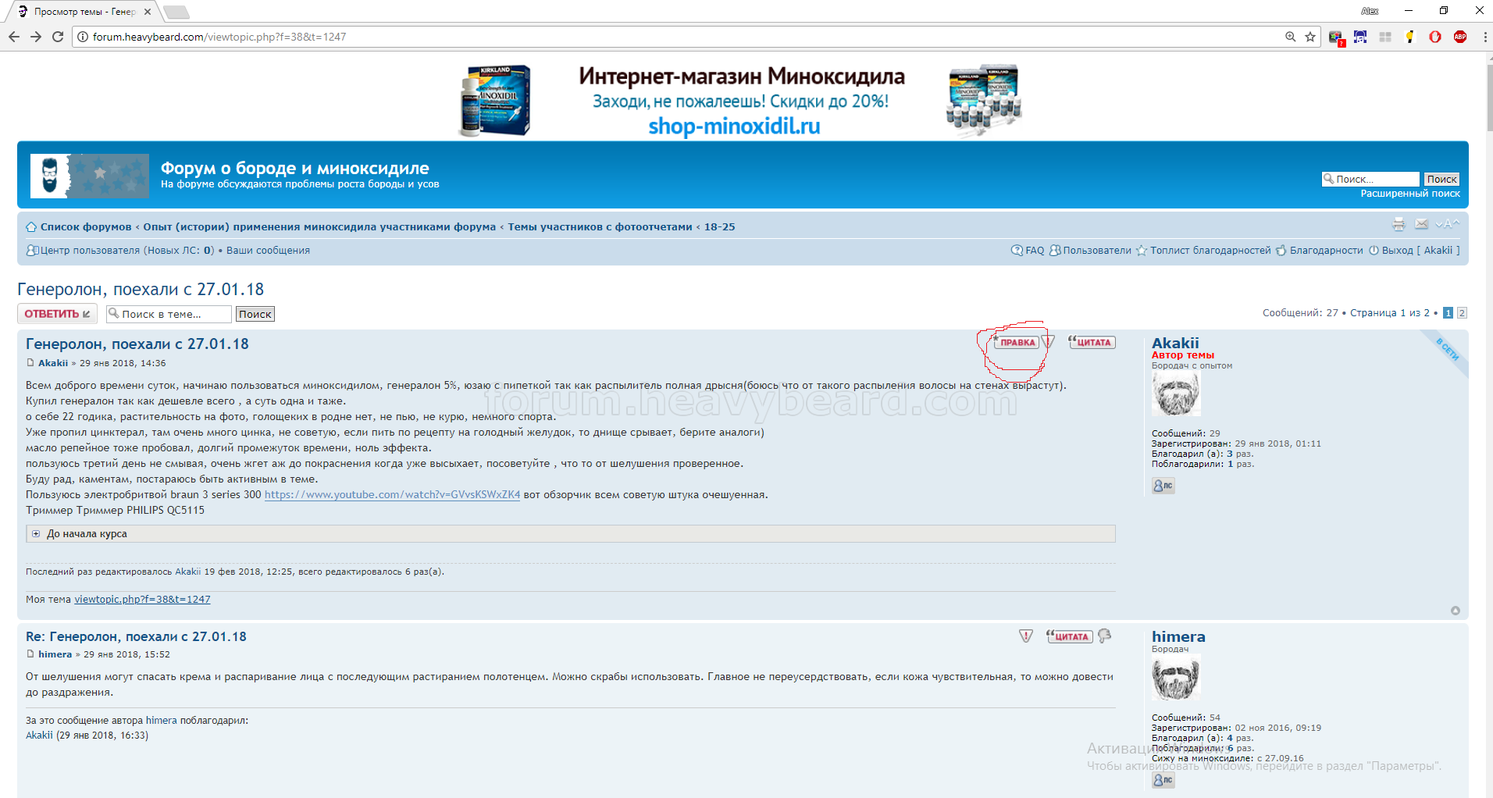Jump to top using the first post's round arrow icon
This screenshot has height=798, width=1493.
tap(1456, 611)
